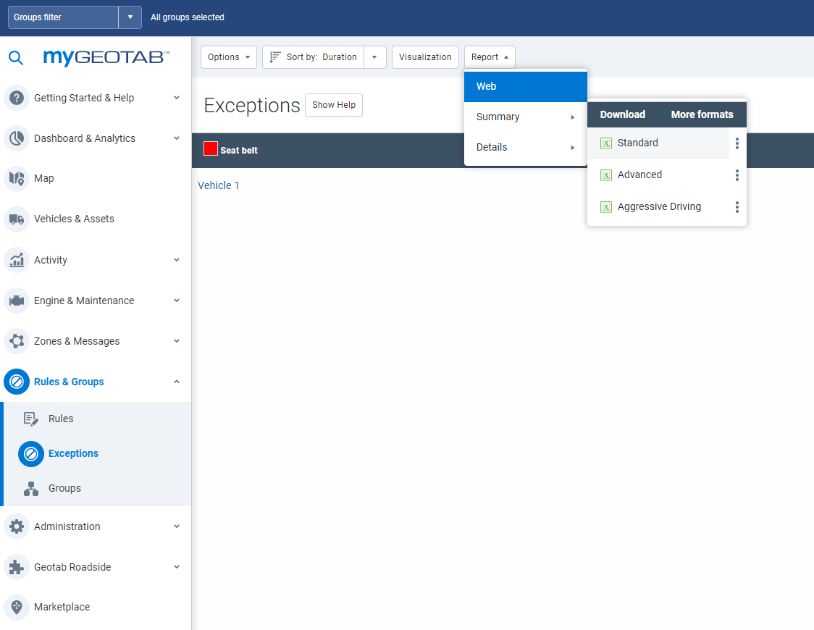Click the Excel icon beside Advanced
Screen dimensions: 814x630
pyautogui.click(x=606, y=175)
